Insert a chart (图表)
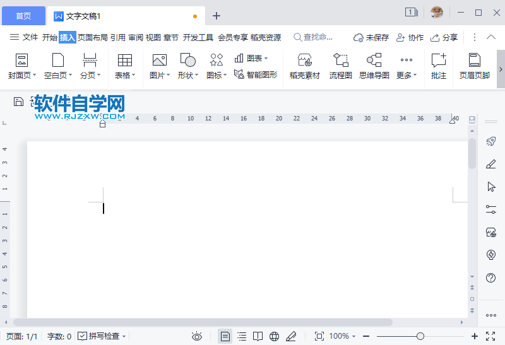The height and width of the screenshot is (345, 505). click(251, 58)
